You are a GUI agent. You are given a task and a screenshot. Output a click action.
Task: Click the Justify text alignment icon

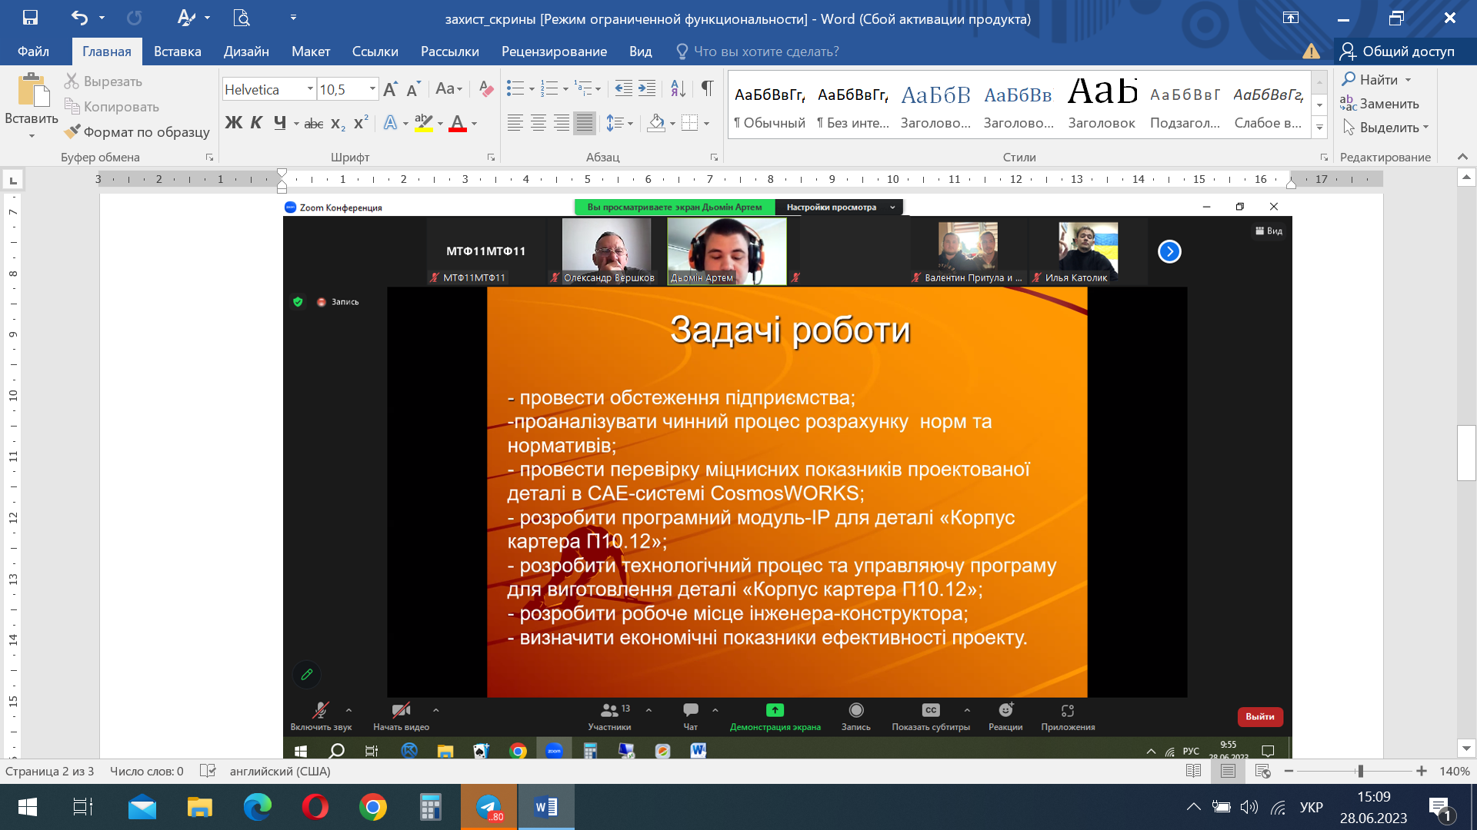(585, 123)
